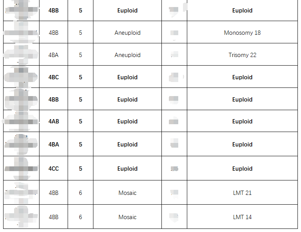The width and height of the screenshot is (301, 232).
Task: Select the 6 in the LMT 21 row
Action: coord(81,193)
